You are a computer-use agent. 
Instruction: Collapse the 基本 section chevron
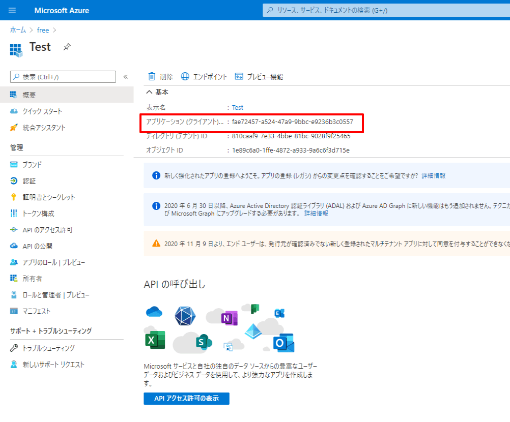tap(149, 92)
